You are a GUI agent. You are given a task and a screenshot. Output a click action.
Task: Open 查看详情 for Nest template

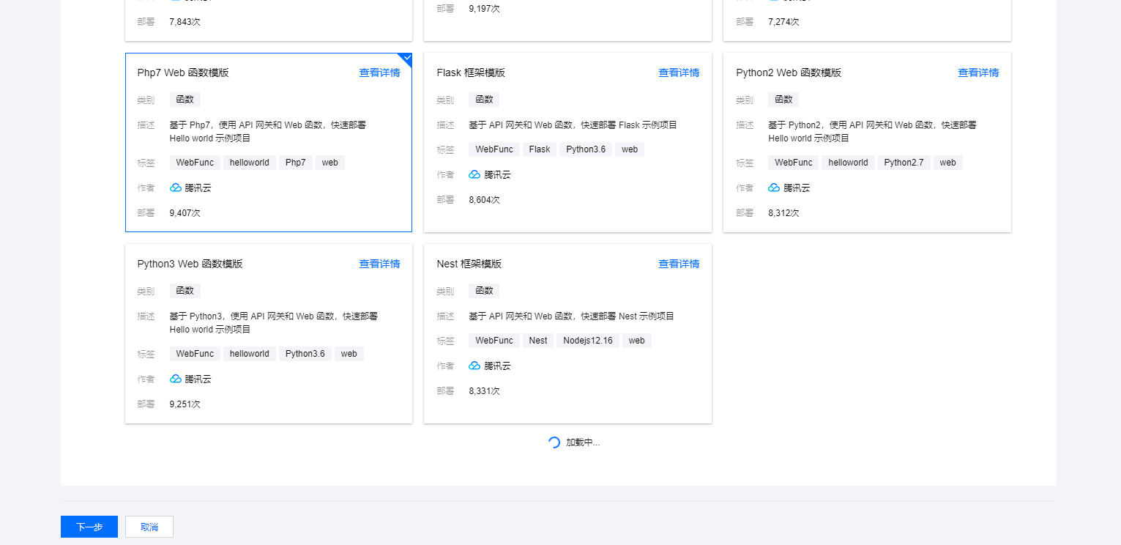[679, 264]
